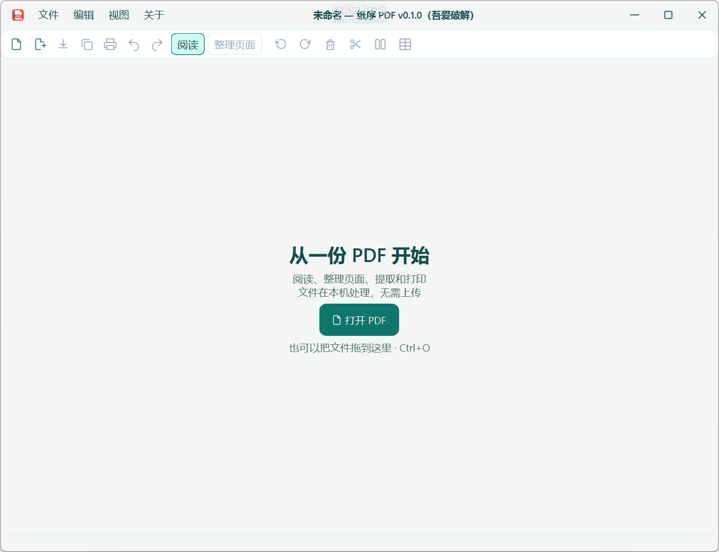The height and width of the screenshot is (552, 719).
Task: Click the grid layout icon
Action: point(405,44)
